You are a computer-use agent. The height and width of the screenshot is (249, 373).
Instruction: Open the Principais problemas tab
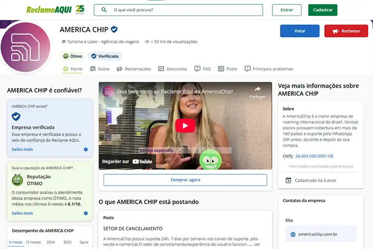point(269,69)
